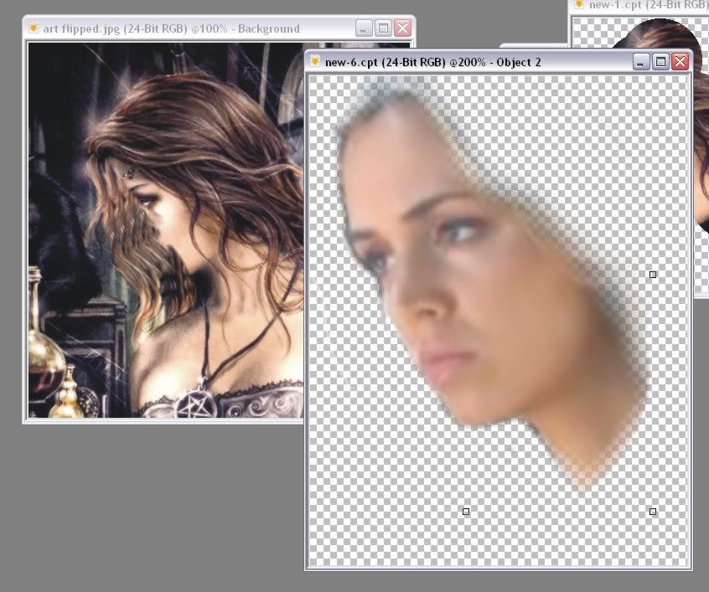The image size is (709, 592).
Task: Activate the new-6.cpt title bar text
Action: pyautogui.click(x=432, y=62)
